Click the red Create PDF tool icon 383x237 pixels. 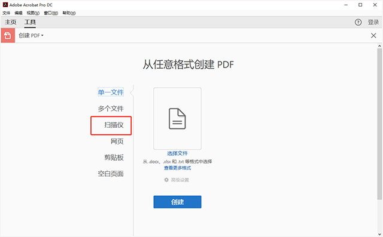(x=8, y=36)
